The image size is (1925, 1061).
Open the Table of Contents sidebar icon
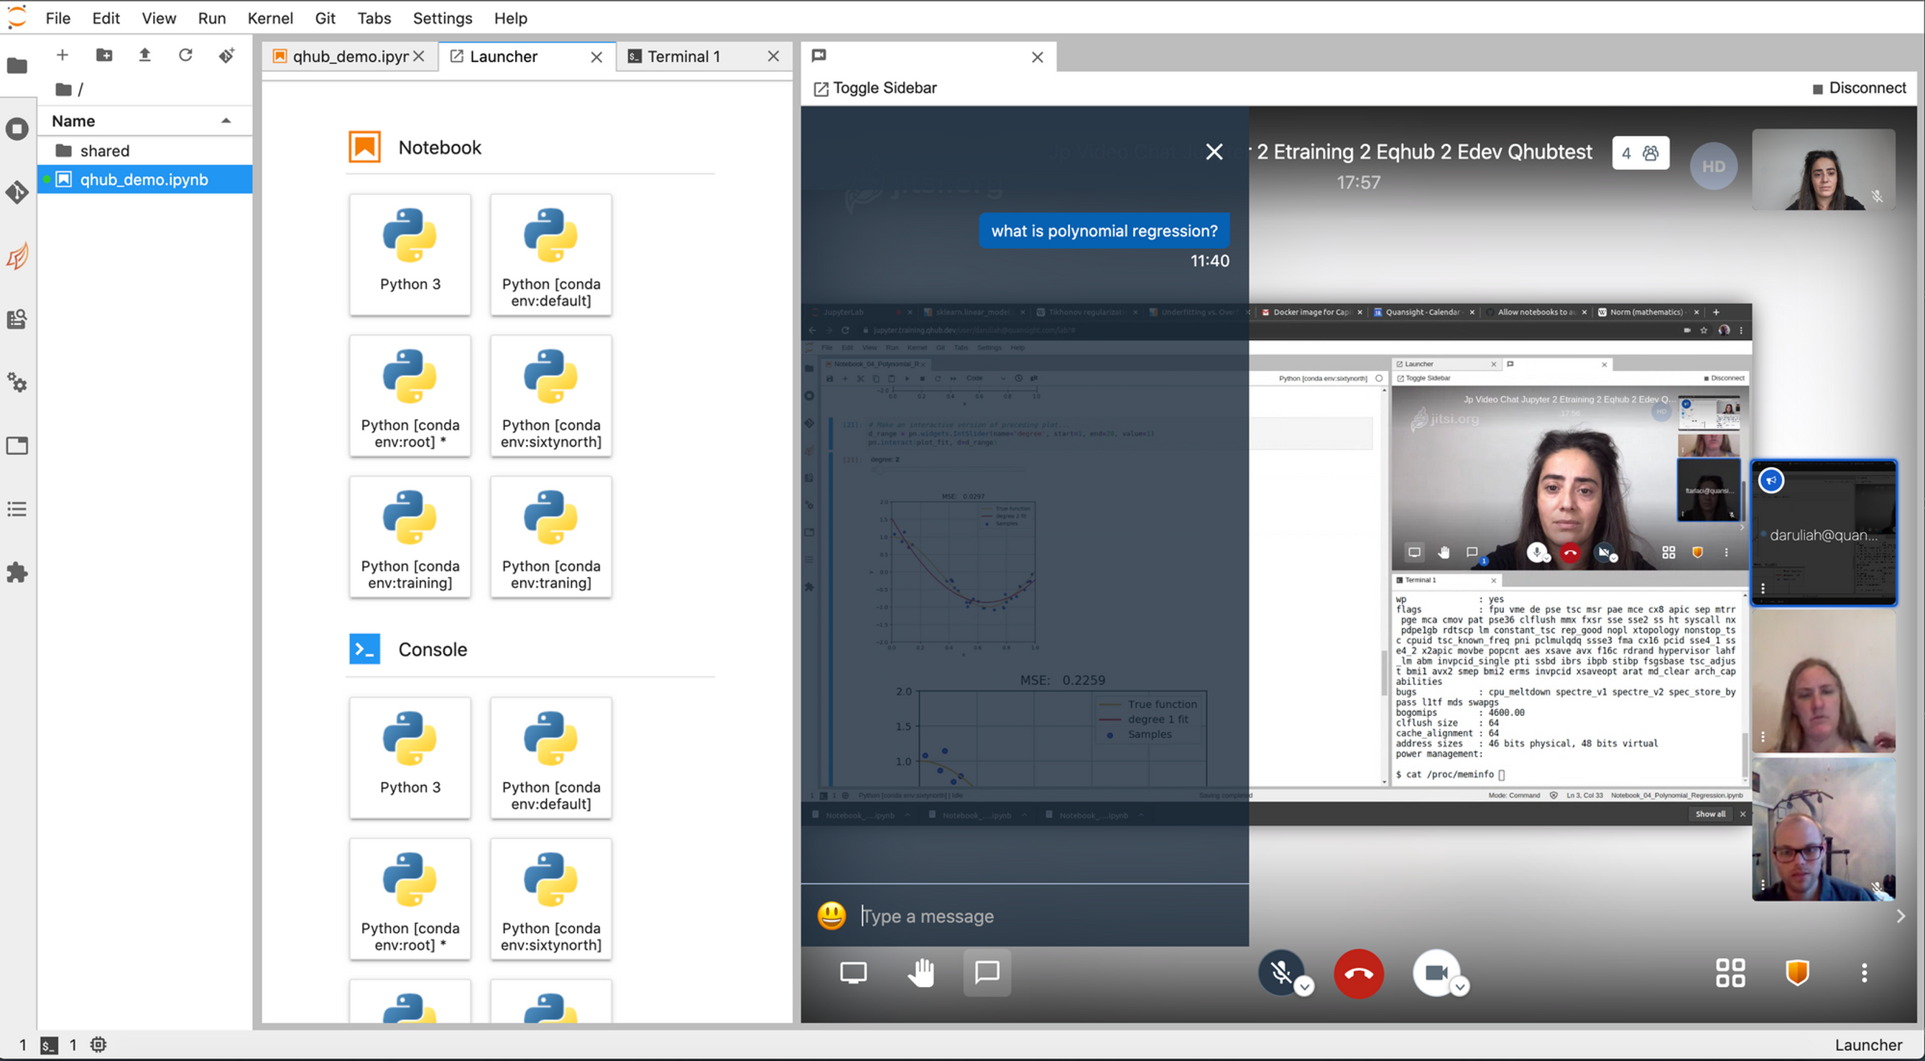point(17,509)
